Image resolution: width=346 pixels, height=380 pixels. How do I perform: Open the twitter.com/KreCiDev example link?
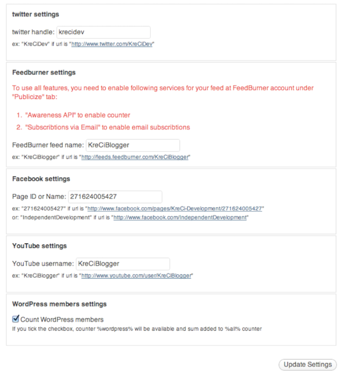coord(112,44)
